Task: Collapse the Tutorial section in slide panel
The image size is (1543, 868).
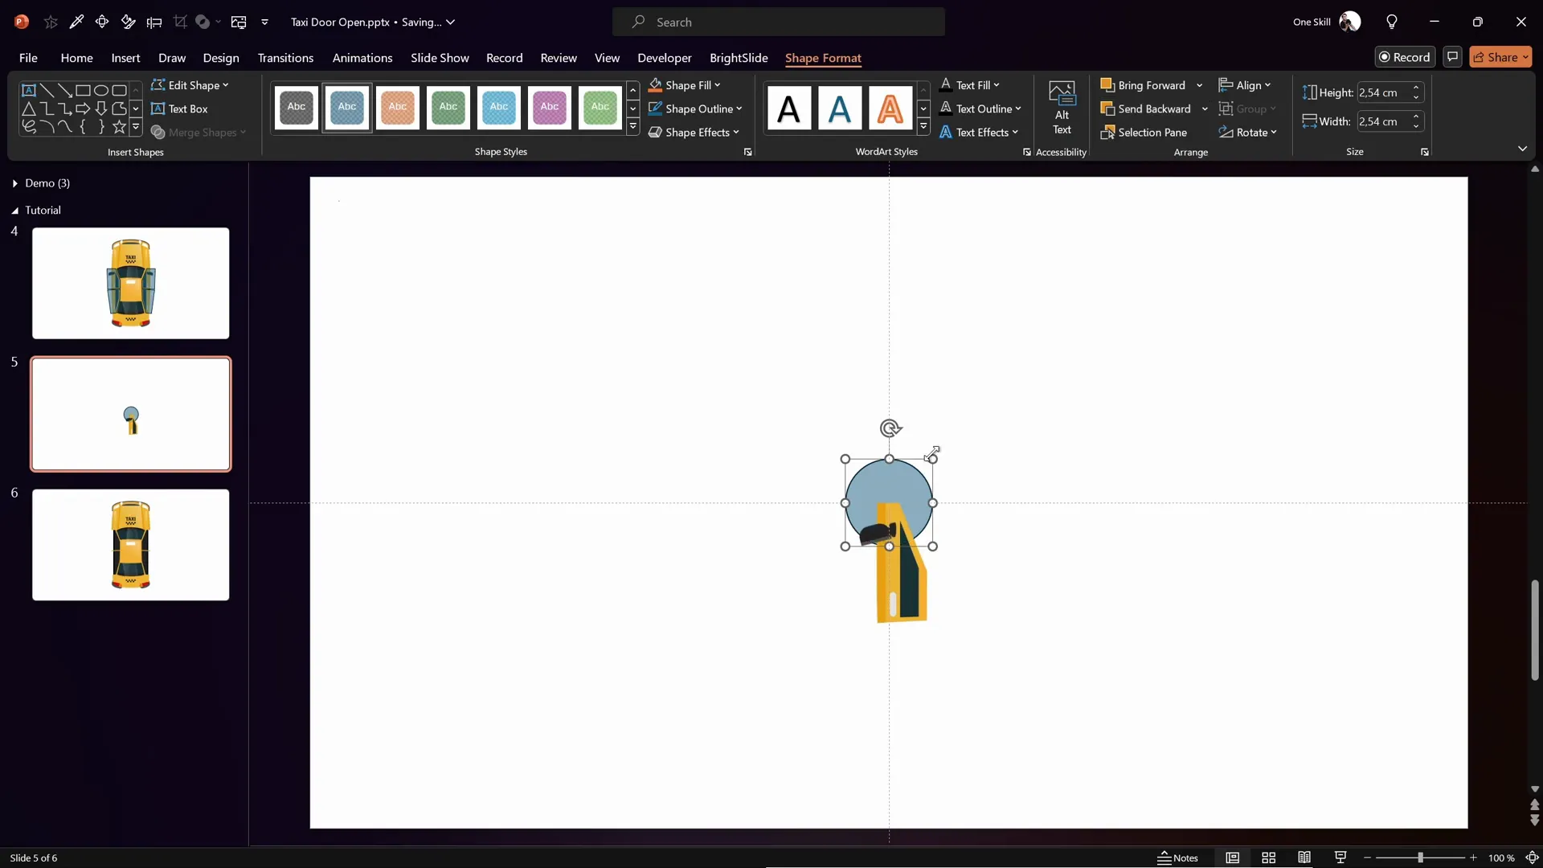Action: pos(14,210)
